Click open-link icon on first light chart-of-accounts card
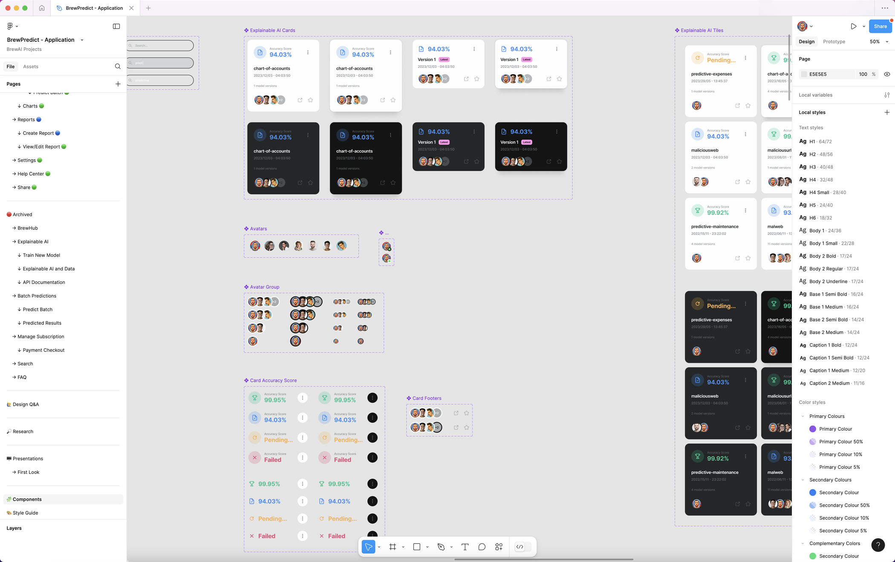Image resolution: width=895 pixels, height=562 pixels. (300, 100)
